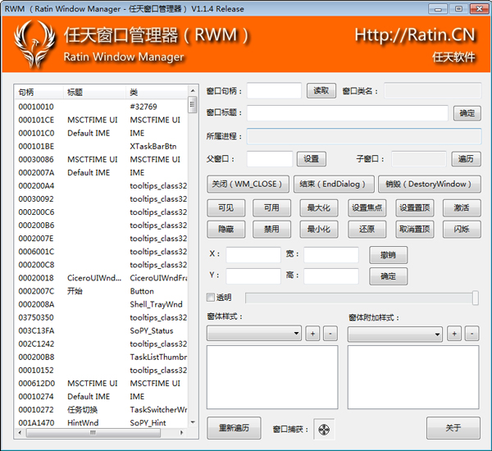Screen dimensions: 492x451
Task: Click the 闪烁 flash button
Action: pyautogui.click(x=462, y=229)
